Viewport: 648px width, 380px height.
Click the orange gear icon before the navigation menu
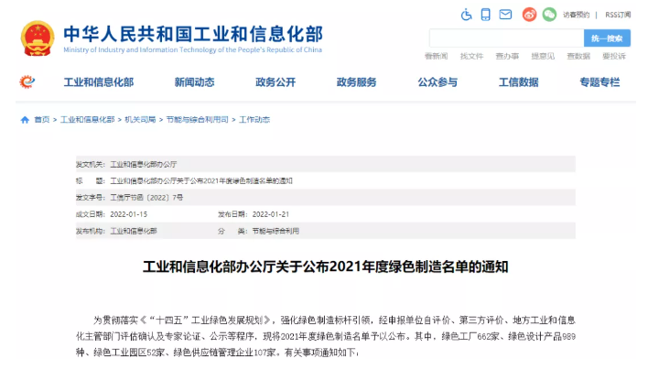pos(27,81)
